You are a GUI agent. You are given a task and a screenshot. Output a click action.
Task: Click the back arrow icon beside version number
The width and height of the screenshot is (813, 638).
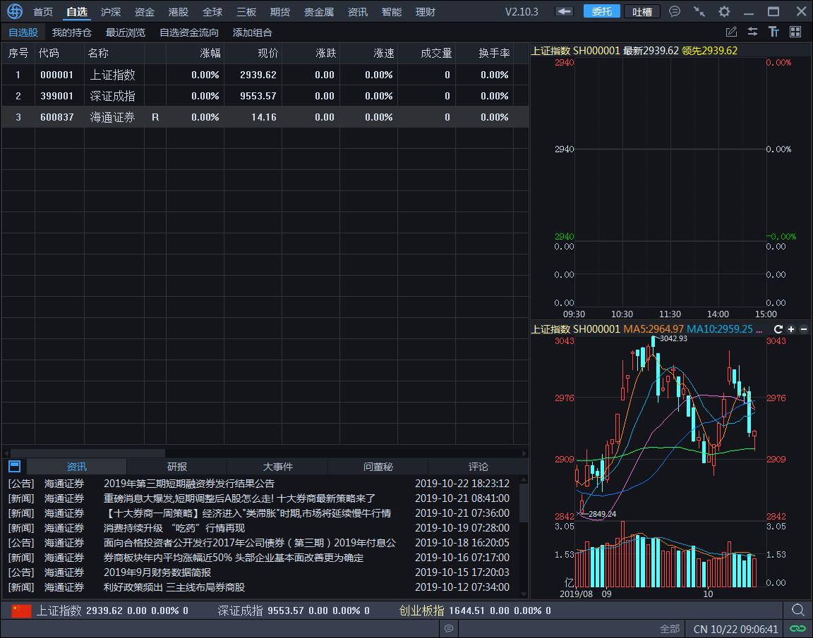pyautogui.click(x=564, y=11)
